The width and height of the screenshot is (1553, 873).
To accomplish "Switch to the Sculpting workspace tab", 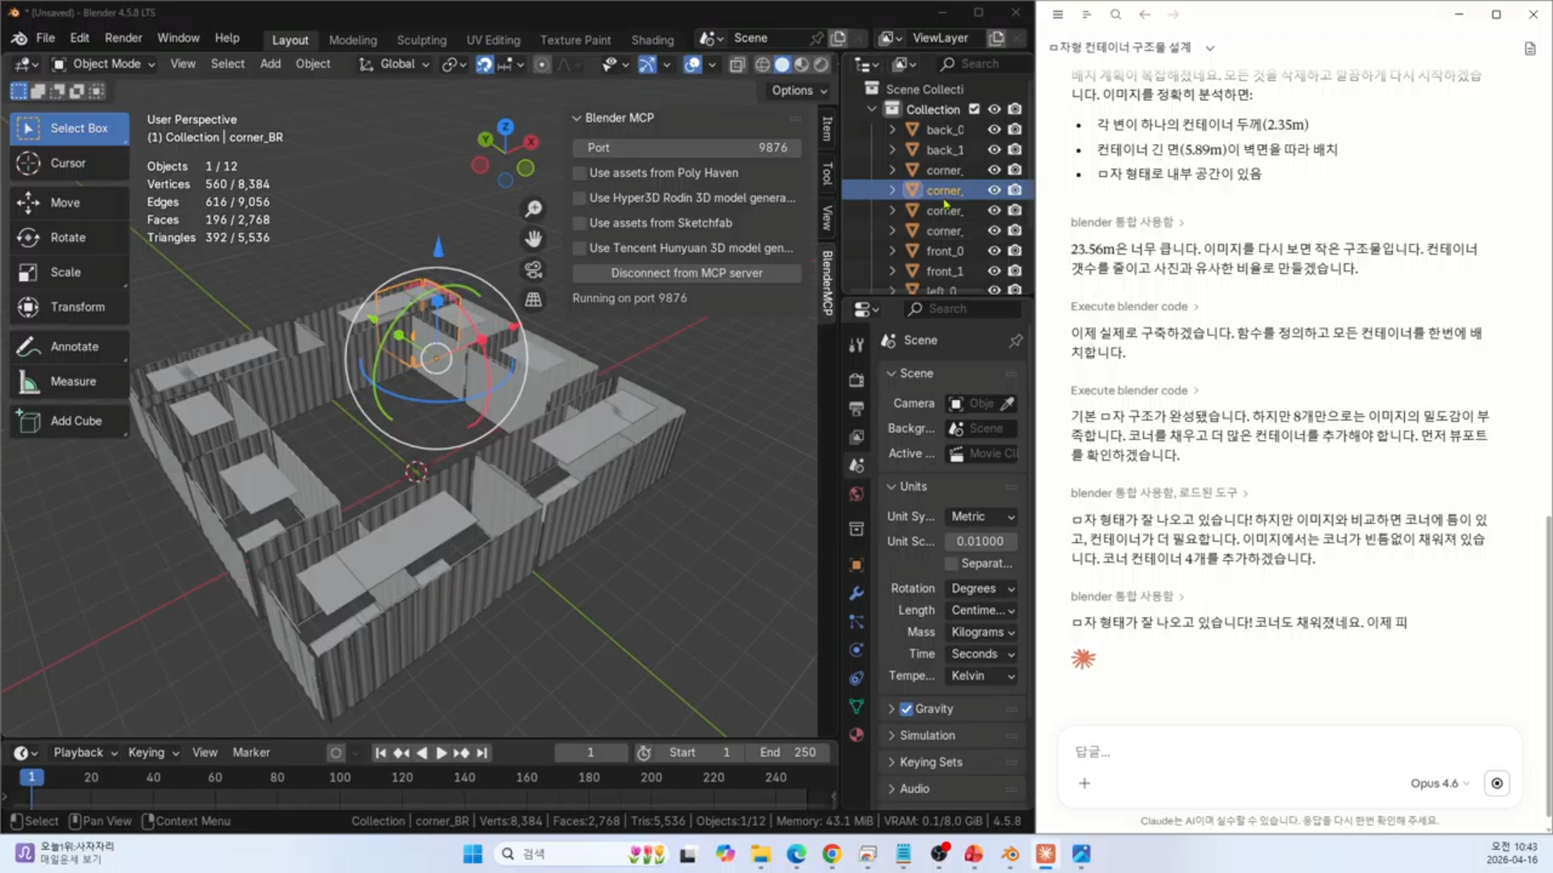I will 421,40.
